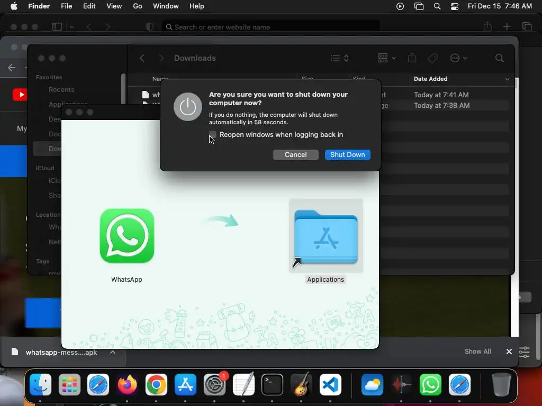This screenshot has width=542, height=406.
Task: Click the Now Playing menu bar icon
Action: point(400,6)
